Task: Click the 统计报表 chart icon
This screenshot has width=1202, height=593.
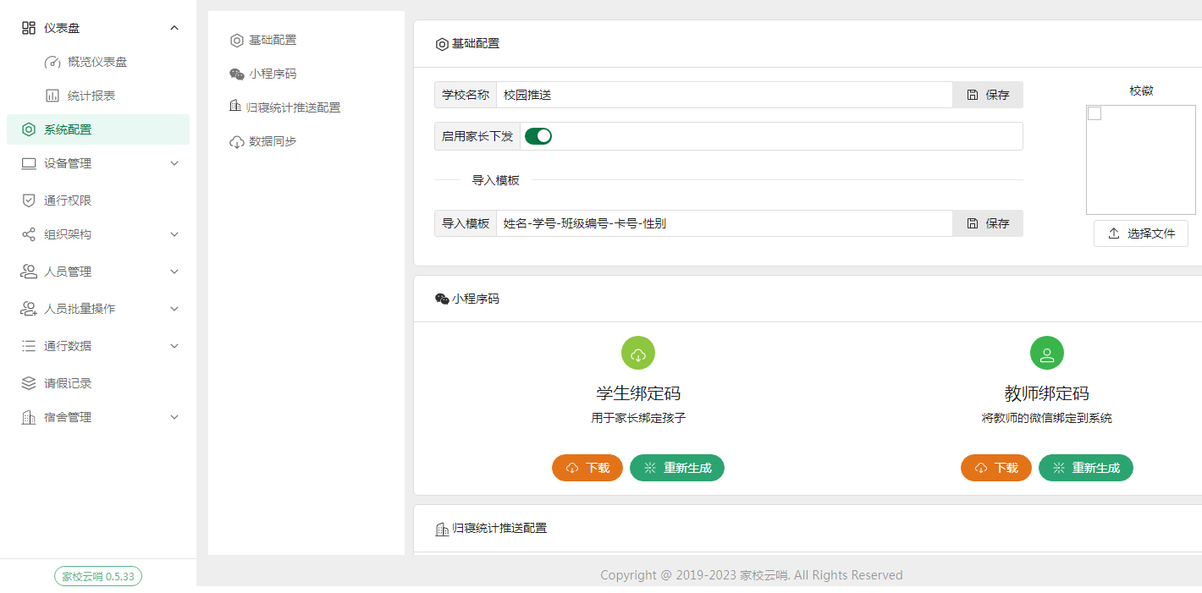Action: coord(52,96)
